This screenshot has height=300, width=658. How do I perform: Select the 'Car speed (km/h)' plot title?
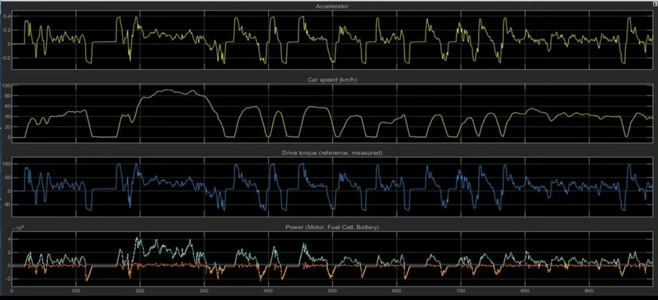click(x=332, y=80)
